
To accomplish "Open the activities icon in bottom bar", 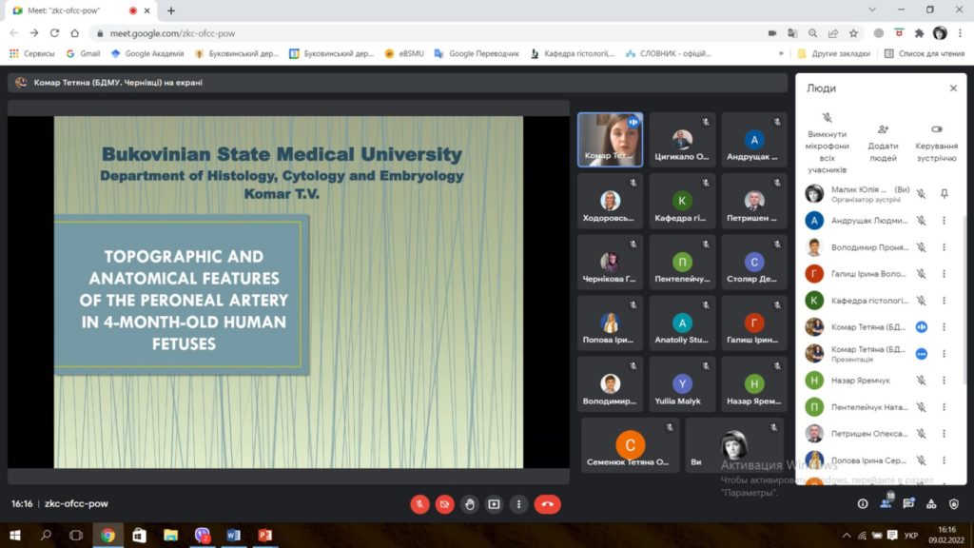I will [x=931, y=504].
